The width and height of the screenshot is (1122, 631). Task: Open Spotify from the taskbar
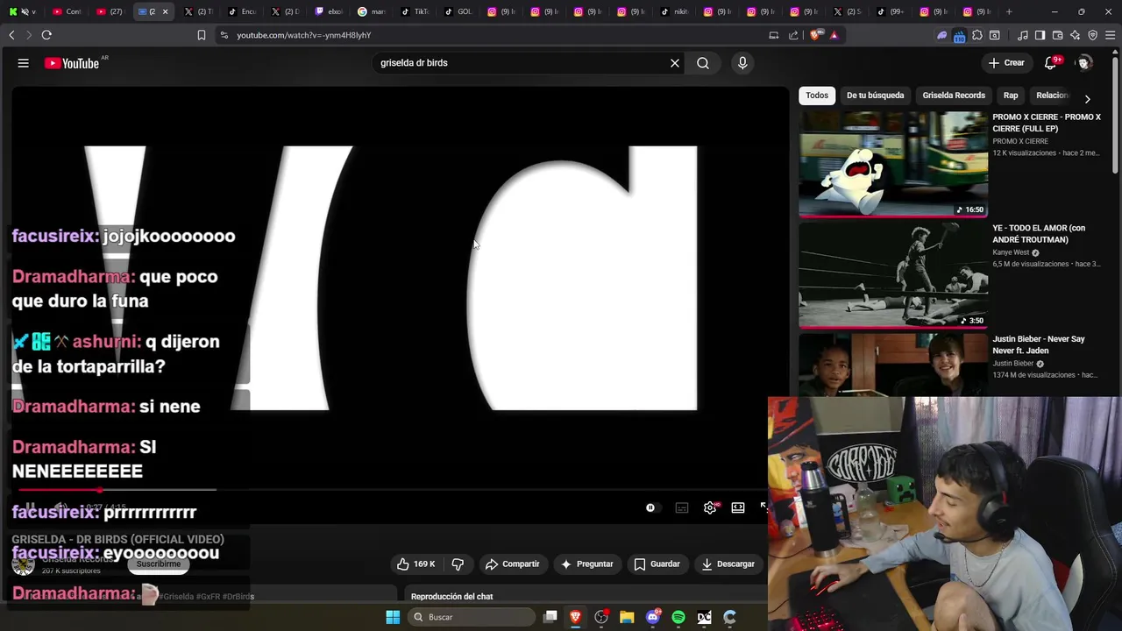pyautogui.click(x=678, y=617)
